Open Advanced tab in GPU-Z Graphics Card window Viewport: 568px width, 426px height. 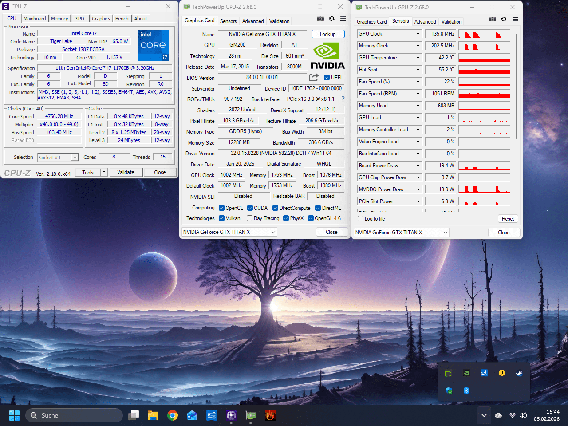[253, 21]
